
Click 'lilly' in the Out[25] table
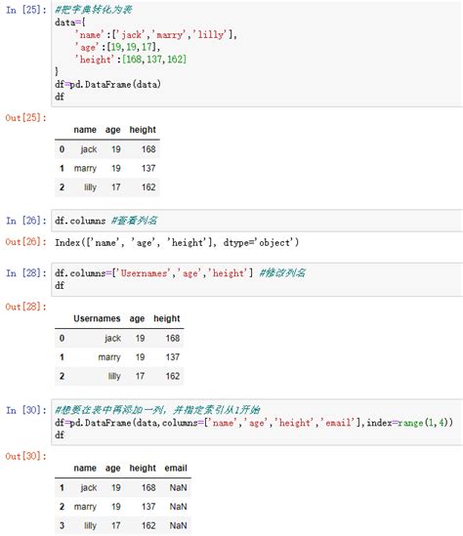coord(91,187)
